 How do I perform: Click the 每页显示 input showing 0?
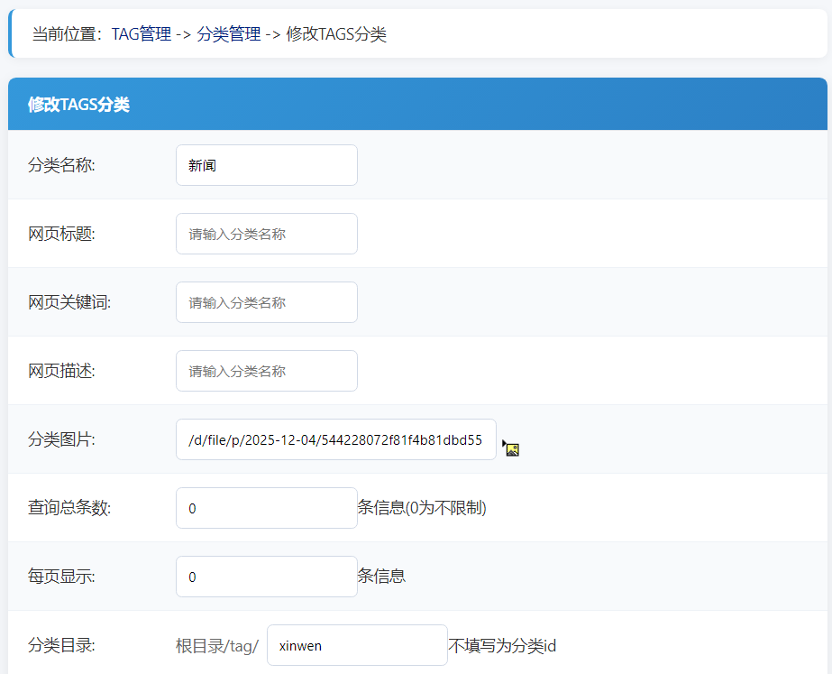click(x=266, y=576)
